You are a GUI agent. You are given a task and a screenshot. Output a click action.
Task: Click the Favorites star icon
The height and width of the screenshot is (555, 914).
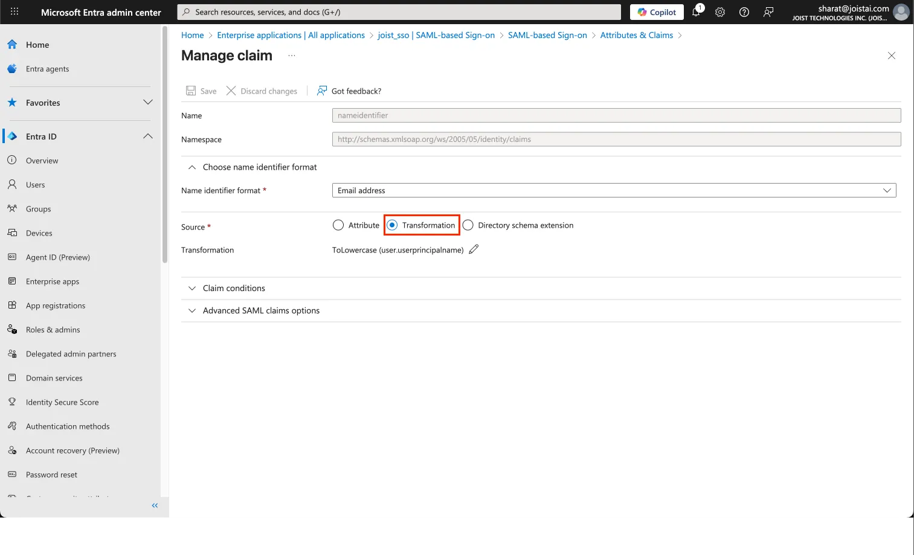12,103
